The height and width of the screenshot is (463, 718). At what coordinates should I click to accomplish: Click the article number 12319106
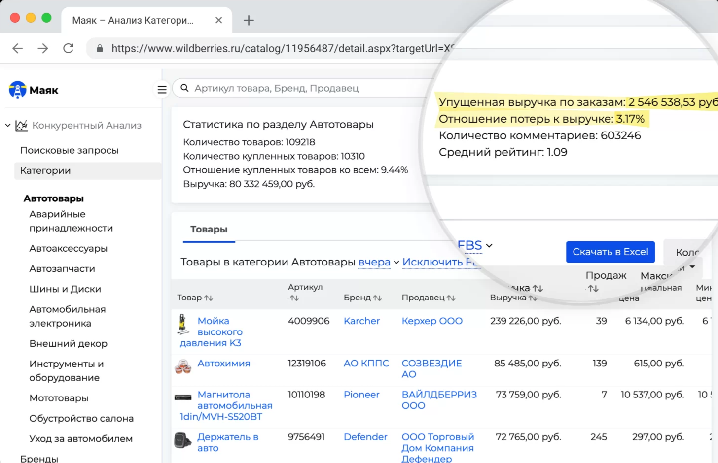307,363
